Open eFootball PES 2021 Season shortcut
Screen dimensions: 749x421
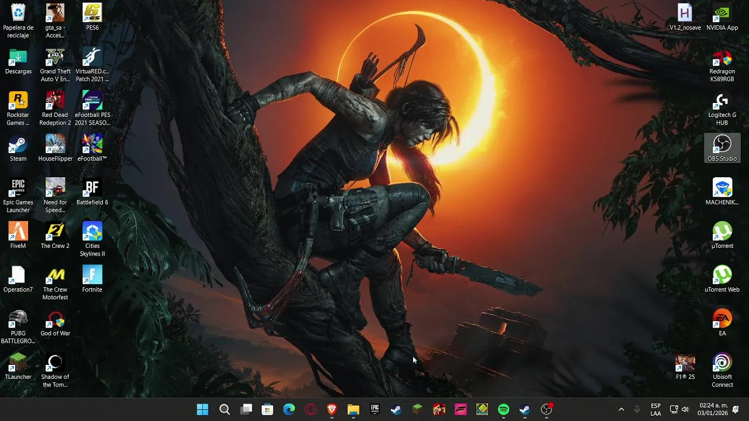(92, 108)
